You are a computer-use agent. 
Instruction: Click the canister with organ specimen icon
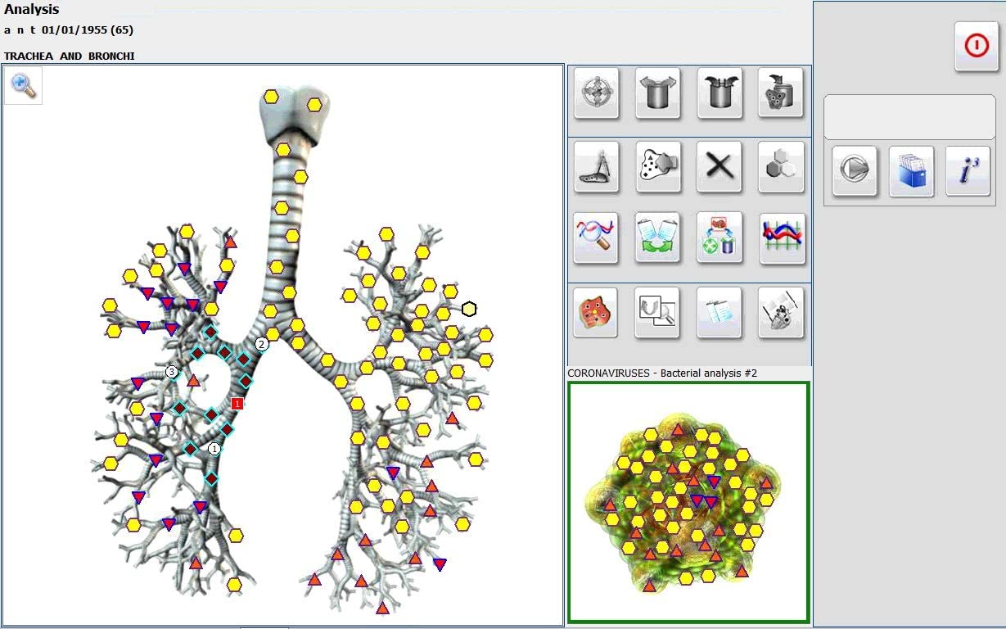point(781,93)
